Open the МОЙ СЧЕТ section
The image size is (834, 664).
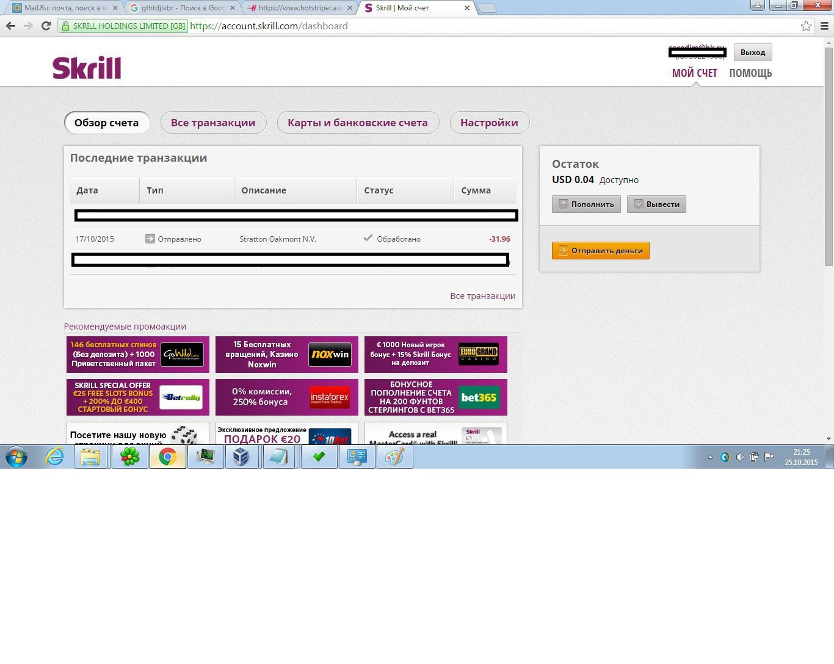[x=695, y=73]
